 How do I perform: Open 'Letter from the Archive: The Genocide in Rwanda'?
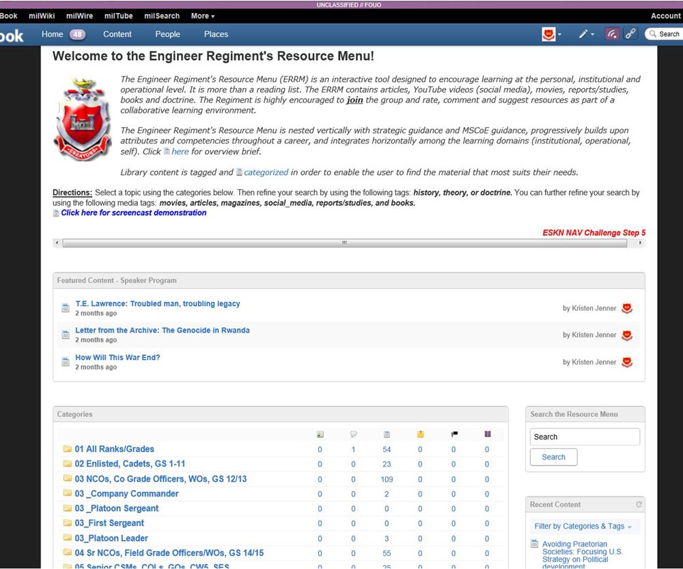coord(163,330)
